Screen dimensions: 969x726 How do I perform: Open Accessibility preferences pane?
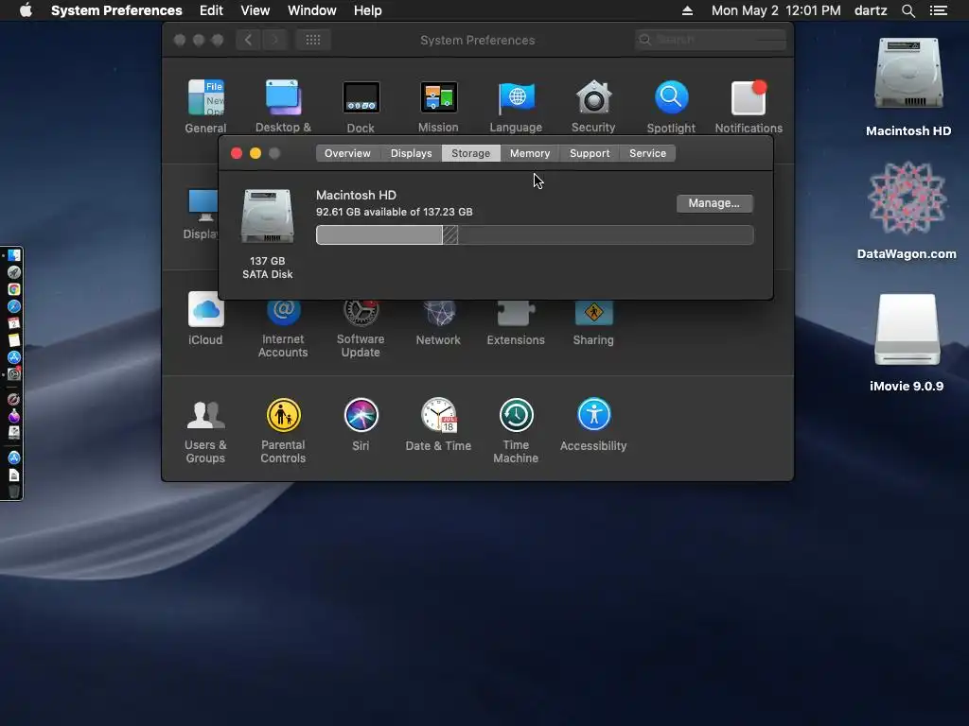pyautogui.click(x=593, y=424)
